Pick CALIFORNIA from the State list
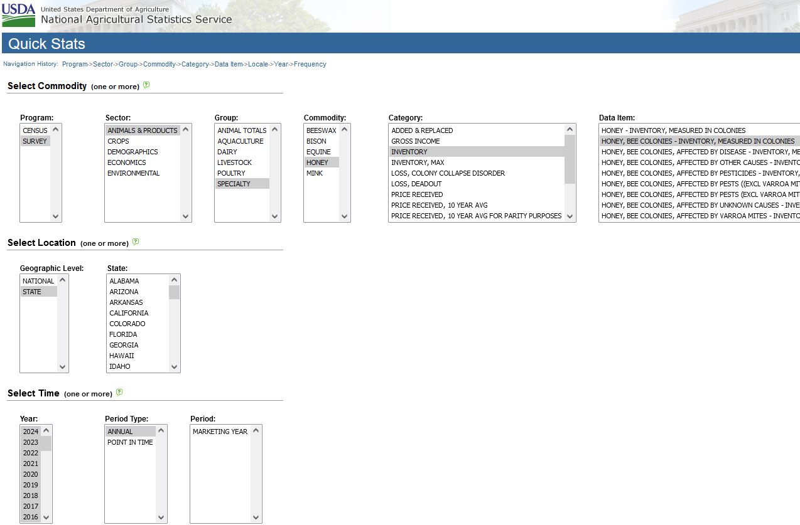The image size is (800, 525). (x=129, y=313)
